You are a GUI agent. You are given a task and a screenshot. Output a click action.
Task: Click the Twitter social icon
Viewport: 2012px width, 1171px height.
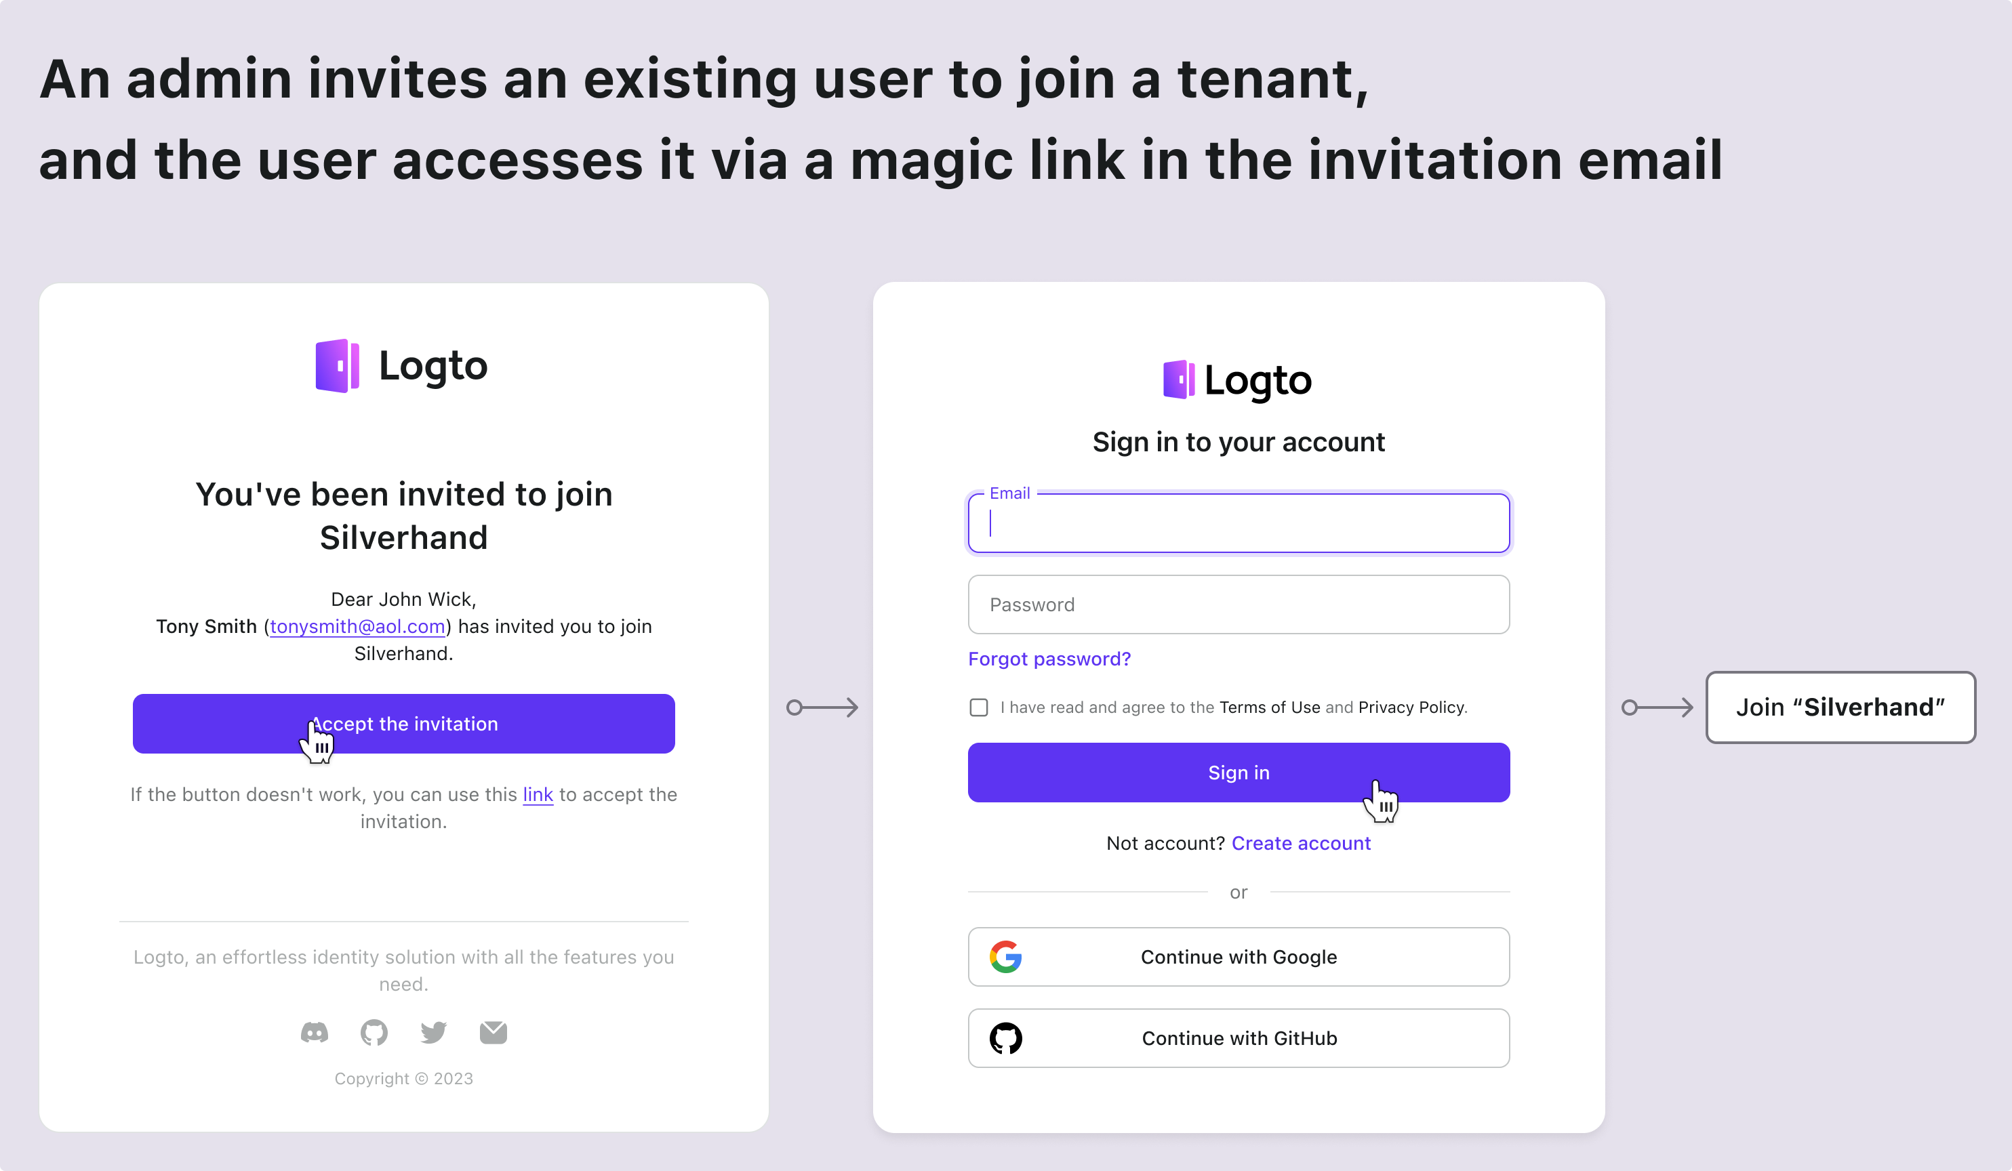click(x=434, y=1031)
